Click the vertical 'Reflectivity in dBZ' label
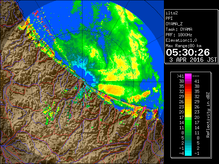The height and width of the screenshot is (164, 219). [x=208, y=115]
